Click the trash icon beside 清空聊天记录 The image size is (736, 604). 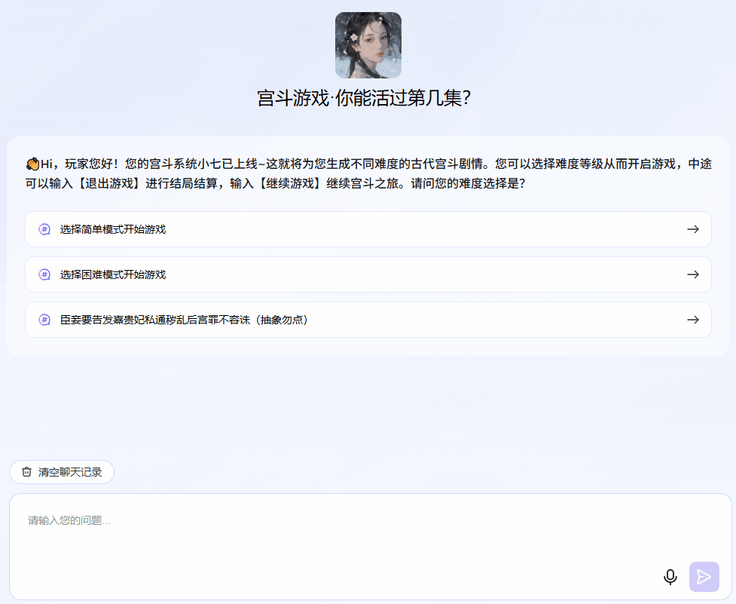coord(27,472)
